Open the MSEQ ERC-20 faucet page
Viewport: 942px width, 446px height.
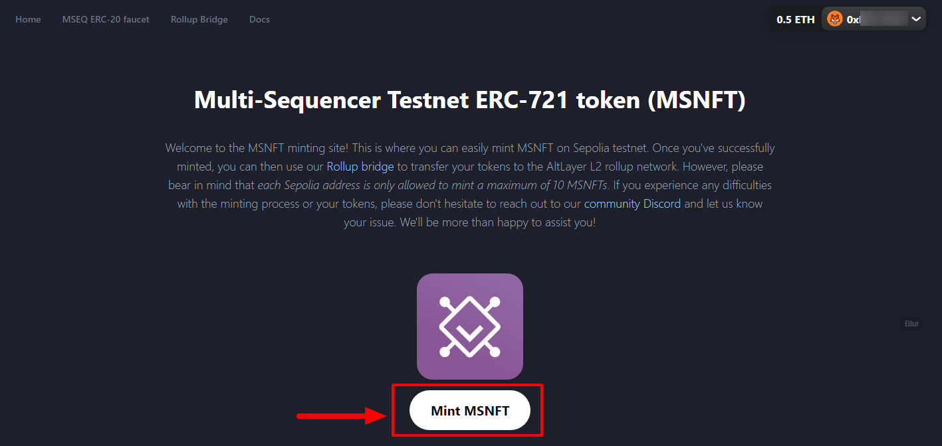[106, 19]
